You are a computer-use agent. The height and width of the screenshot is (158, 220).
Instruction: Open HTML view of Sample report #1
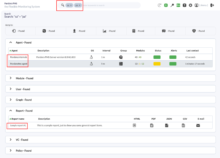click(x=134, y=125)
